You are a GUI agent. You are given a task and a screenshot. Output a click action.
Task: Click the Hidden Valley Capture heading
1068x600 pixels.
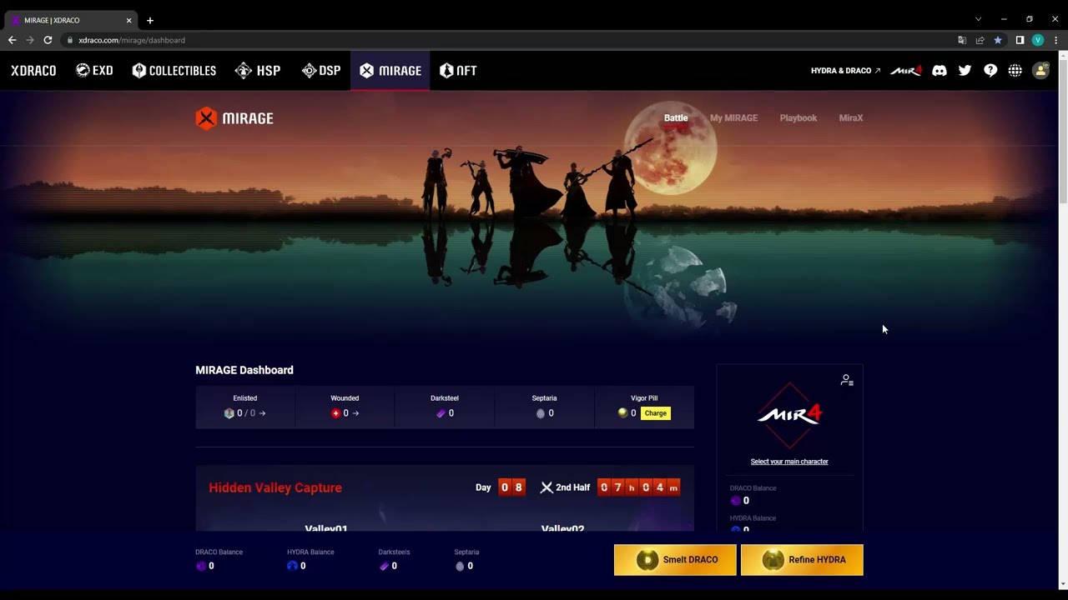click(275, 487)
